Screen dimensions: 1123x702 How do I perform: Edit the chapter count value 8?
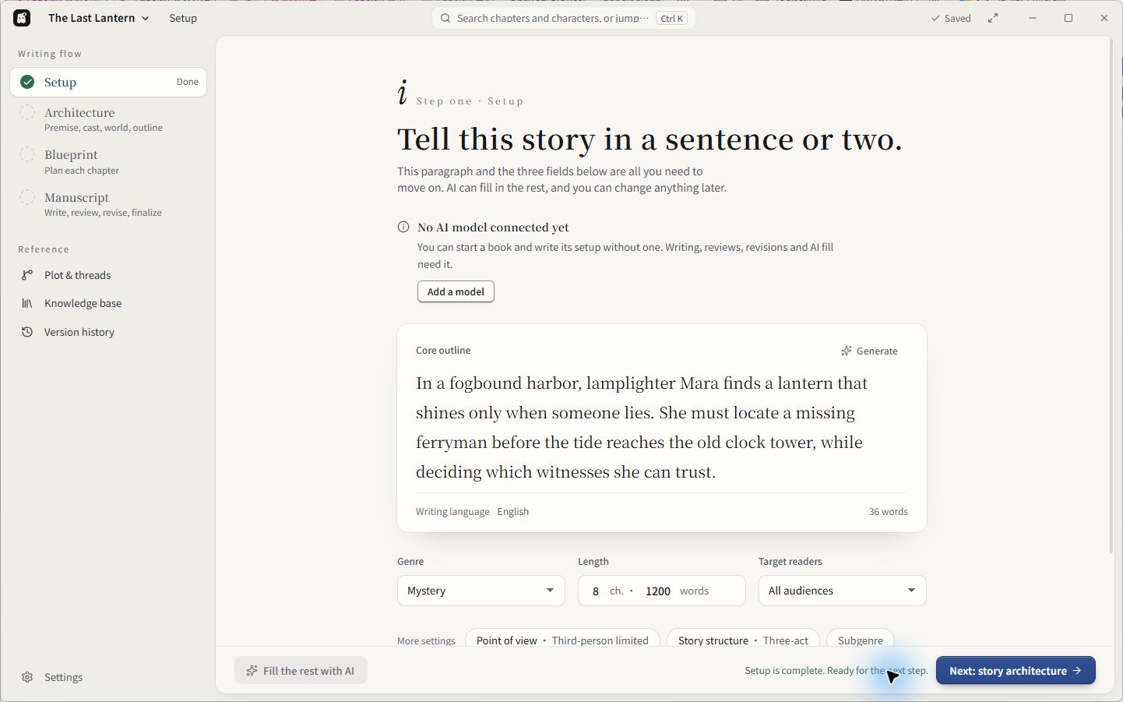[596, 591]
